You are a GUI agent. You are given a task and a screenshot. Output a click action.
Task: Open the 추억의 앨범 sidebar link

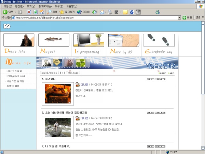coord(13,86)
